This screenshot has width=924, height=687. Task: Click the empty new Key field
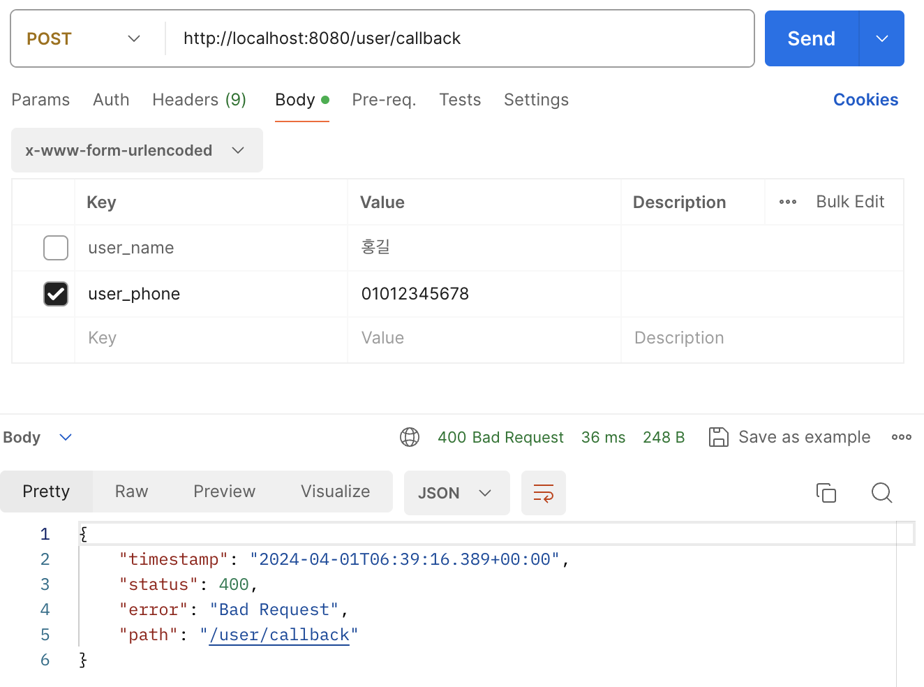[x=211, y=339]
